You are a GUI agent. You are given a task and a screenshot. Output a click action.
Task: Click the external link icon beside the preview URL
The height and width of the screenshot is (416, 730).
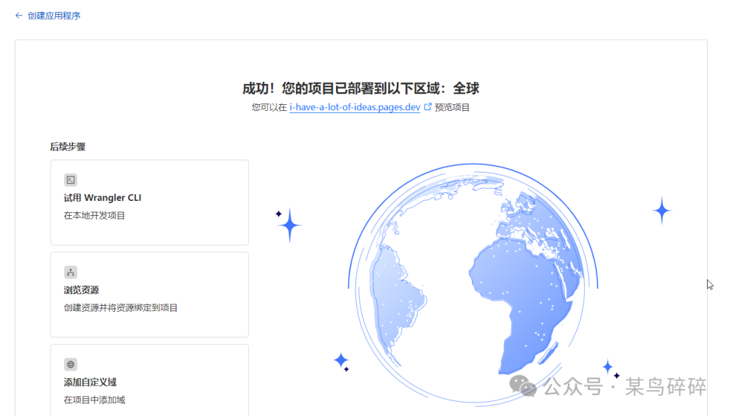429,106
